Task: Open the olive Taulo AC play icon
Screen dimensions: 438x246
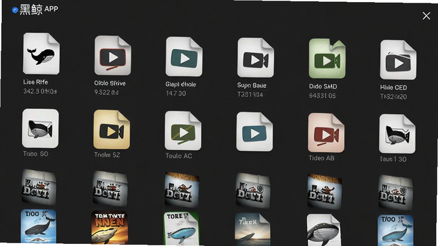Action: pyautogui.click(x=183, y=131)
